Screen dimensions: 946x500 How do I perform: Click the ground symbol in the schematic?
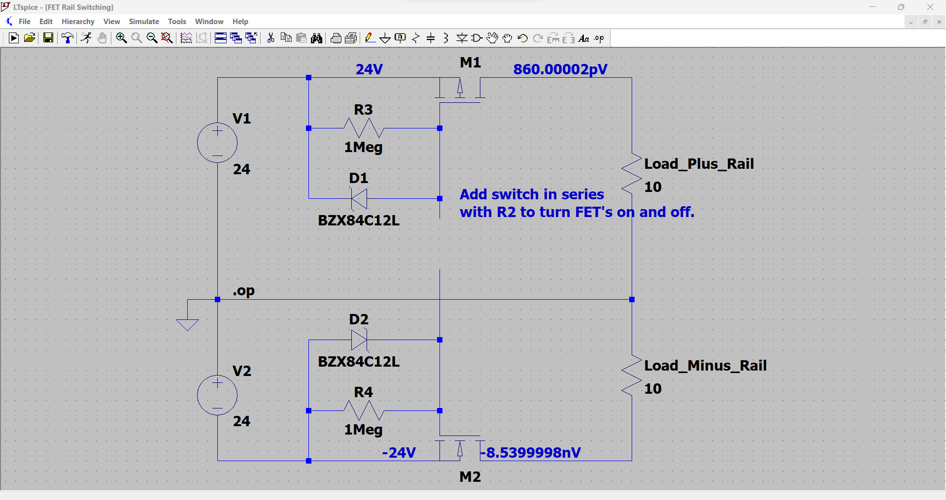pos(187,325)
